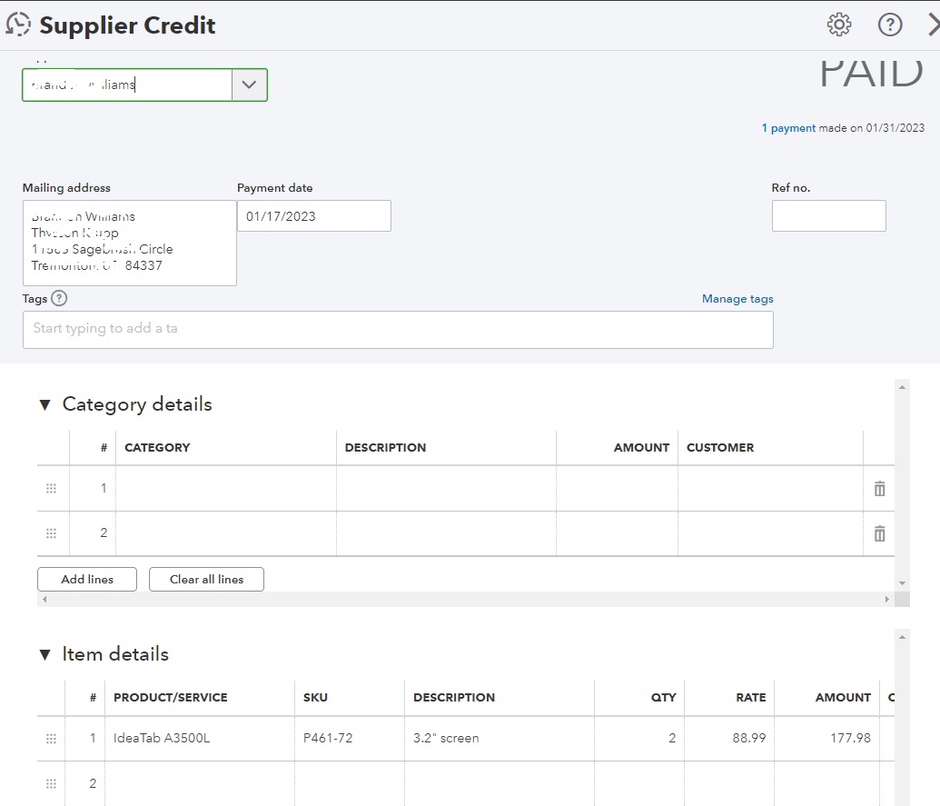Image resolution: width=940 pixels, height=806 pixels.
Task: Click the Payment date field
Action: [314, 216]
